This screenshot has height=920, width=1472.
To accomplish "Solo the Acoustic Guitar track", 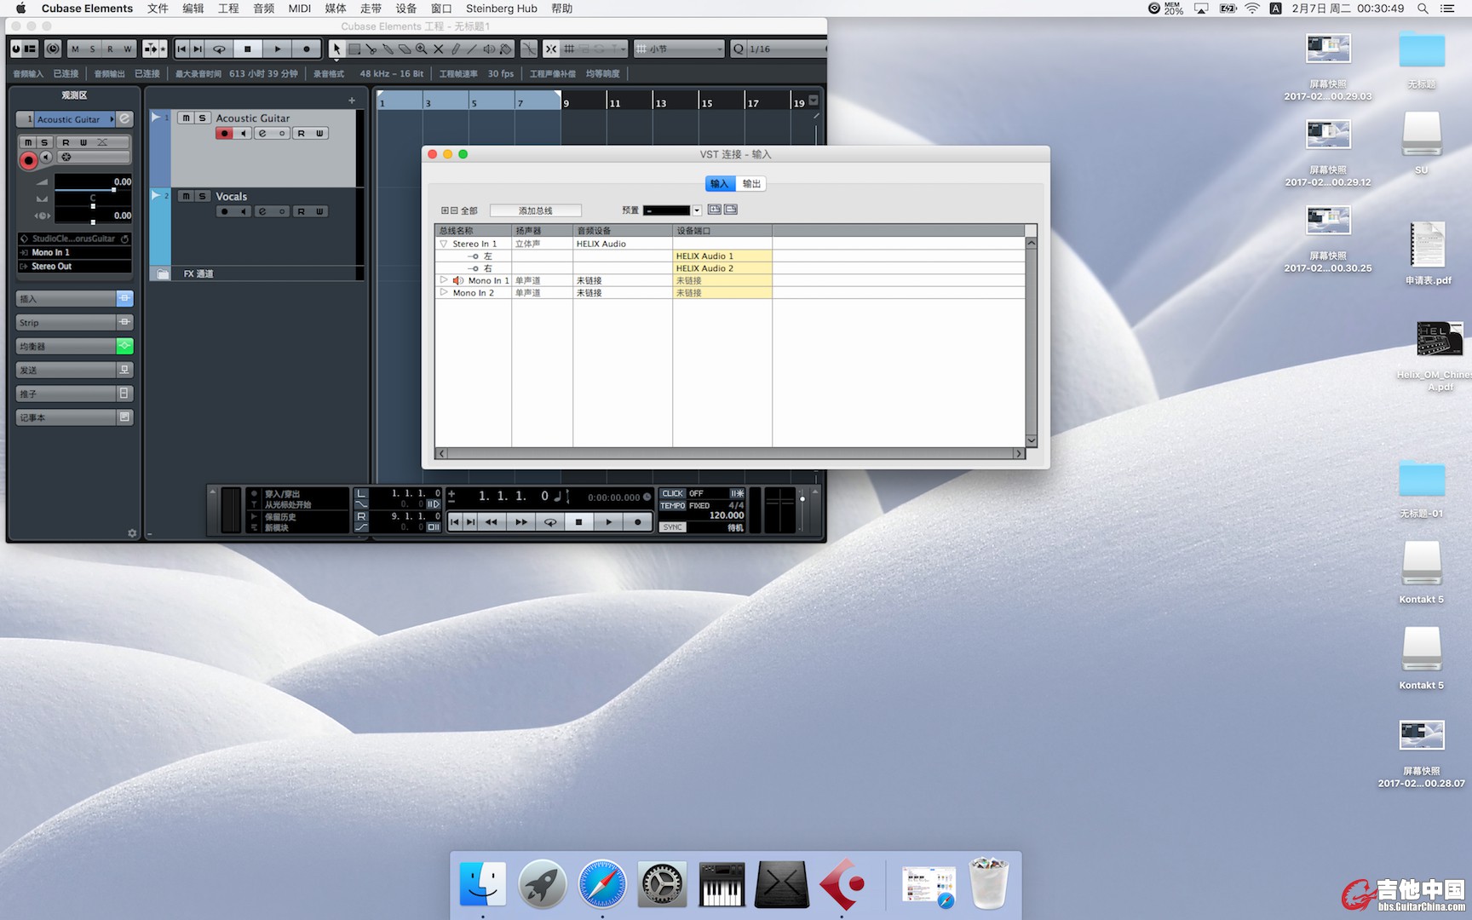I will (202, 118).
